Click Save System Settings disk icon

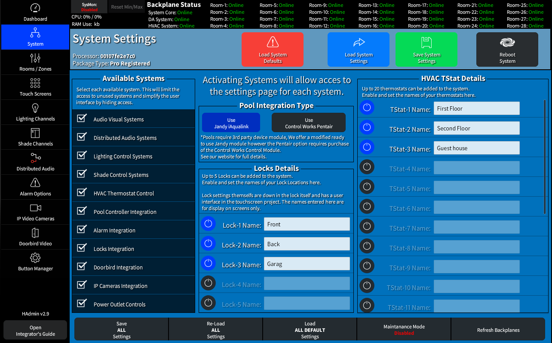coord(426,42)
